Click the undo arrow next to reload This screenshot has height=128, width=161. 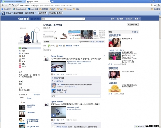pos(13,5)
